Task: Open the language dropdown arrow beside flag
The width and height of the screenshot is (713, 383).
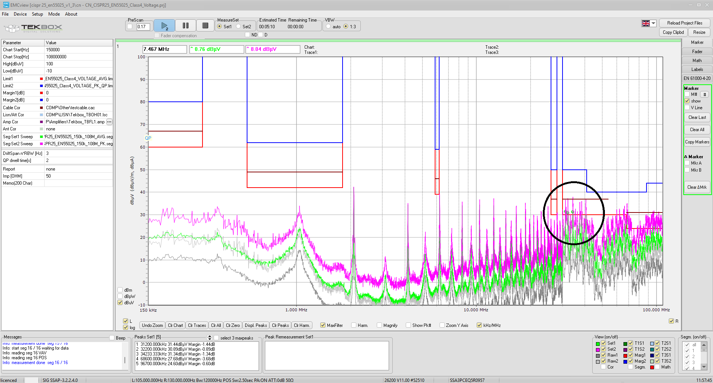Action: [x=653, y=23]
